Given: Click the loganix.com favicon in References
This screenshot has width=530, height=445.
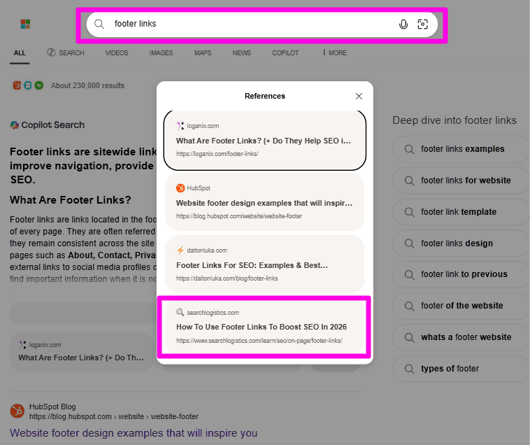Looking at the screenshot, I should click(x=180, y=126).
